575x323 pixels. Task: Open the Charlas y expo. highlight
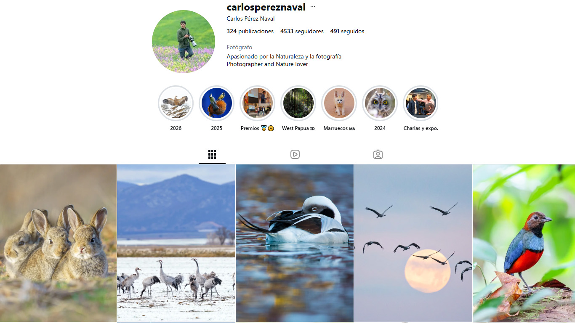point(421,103)
